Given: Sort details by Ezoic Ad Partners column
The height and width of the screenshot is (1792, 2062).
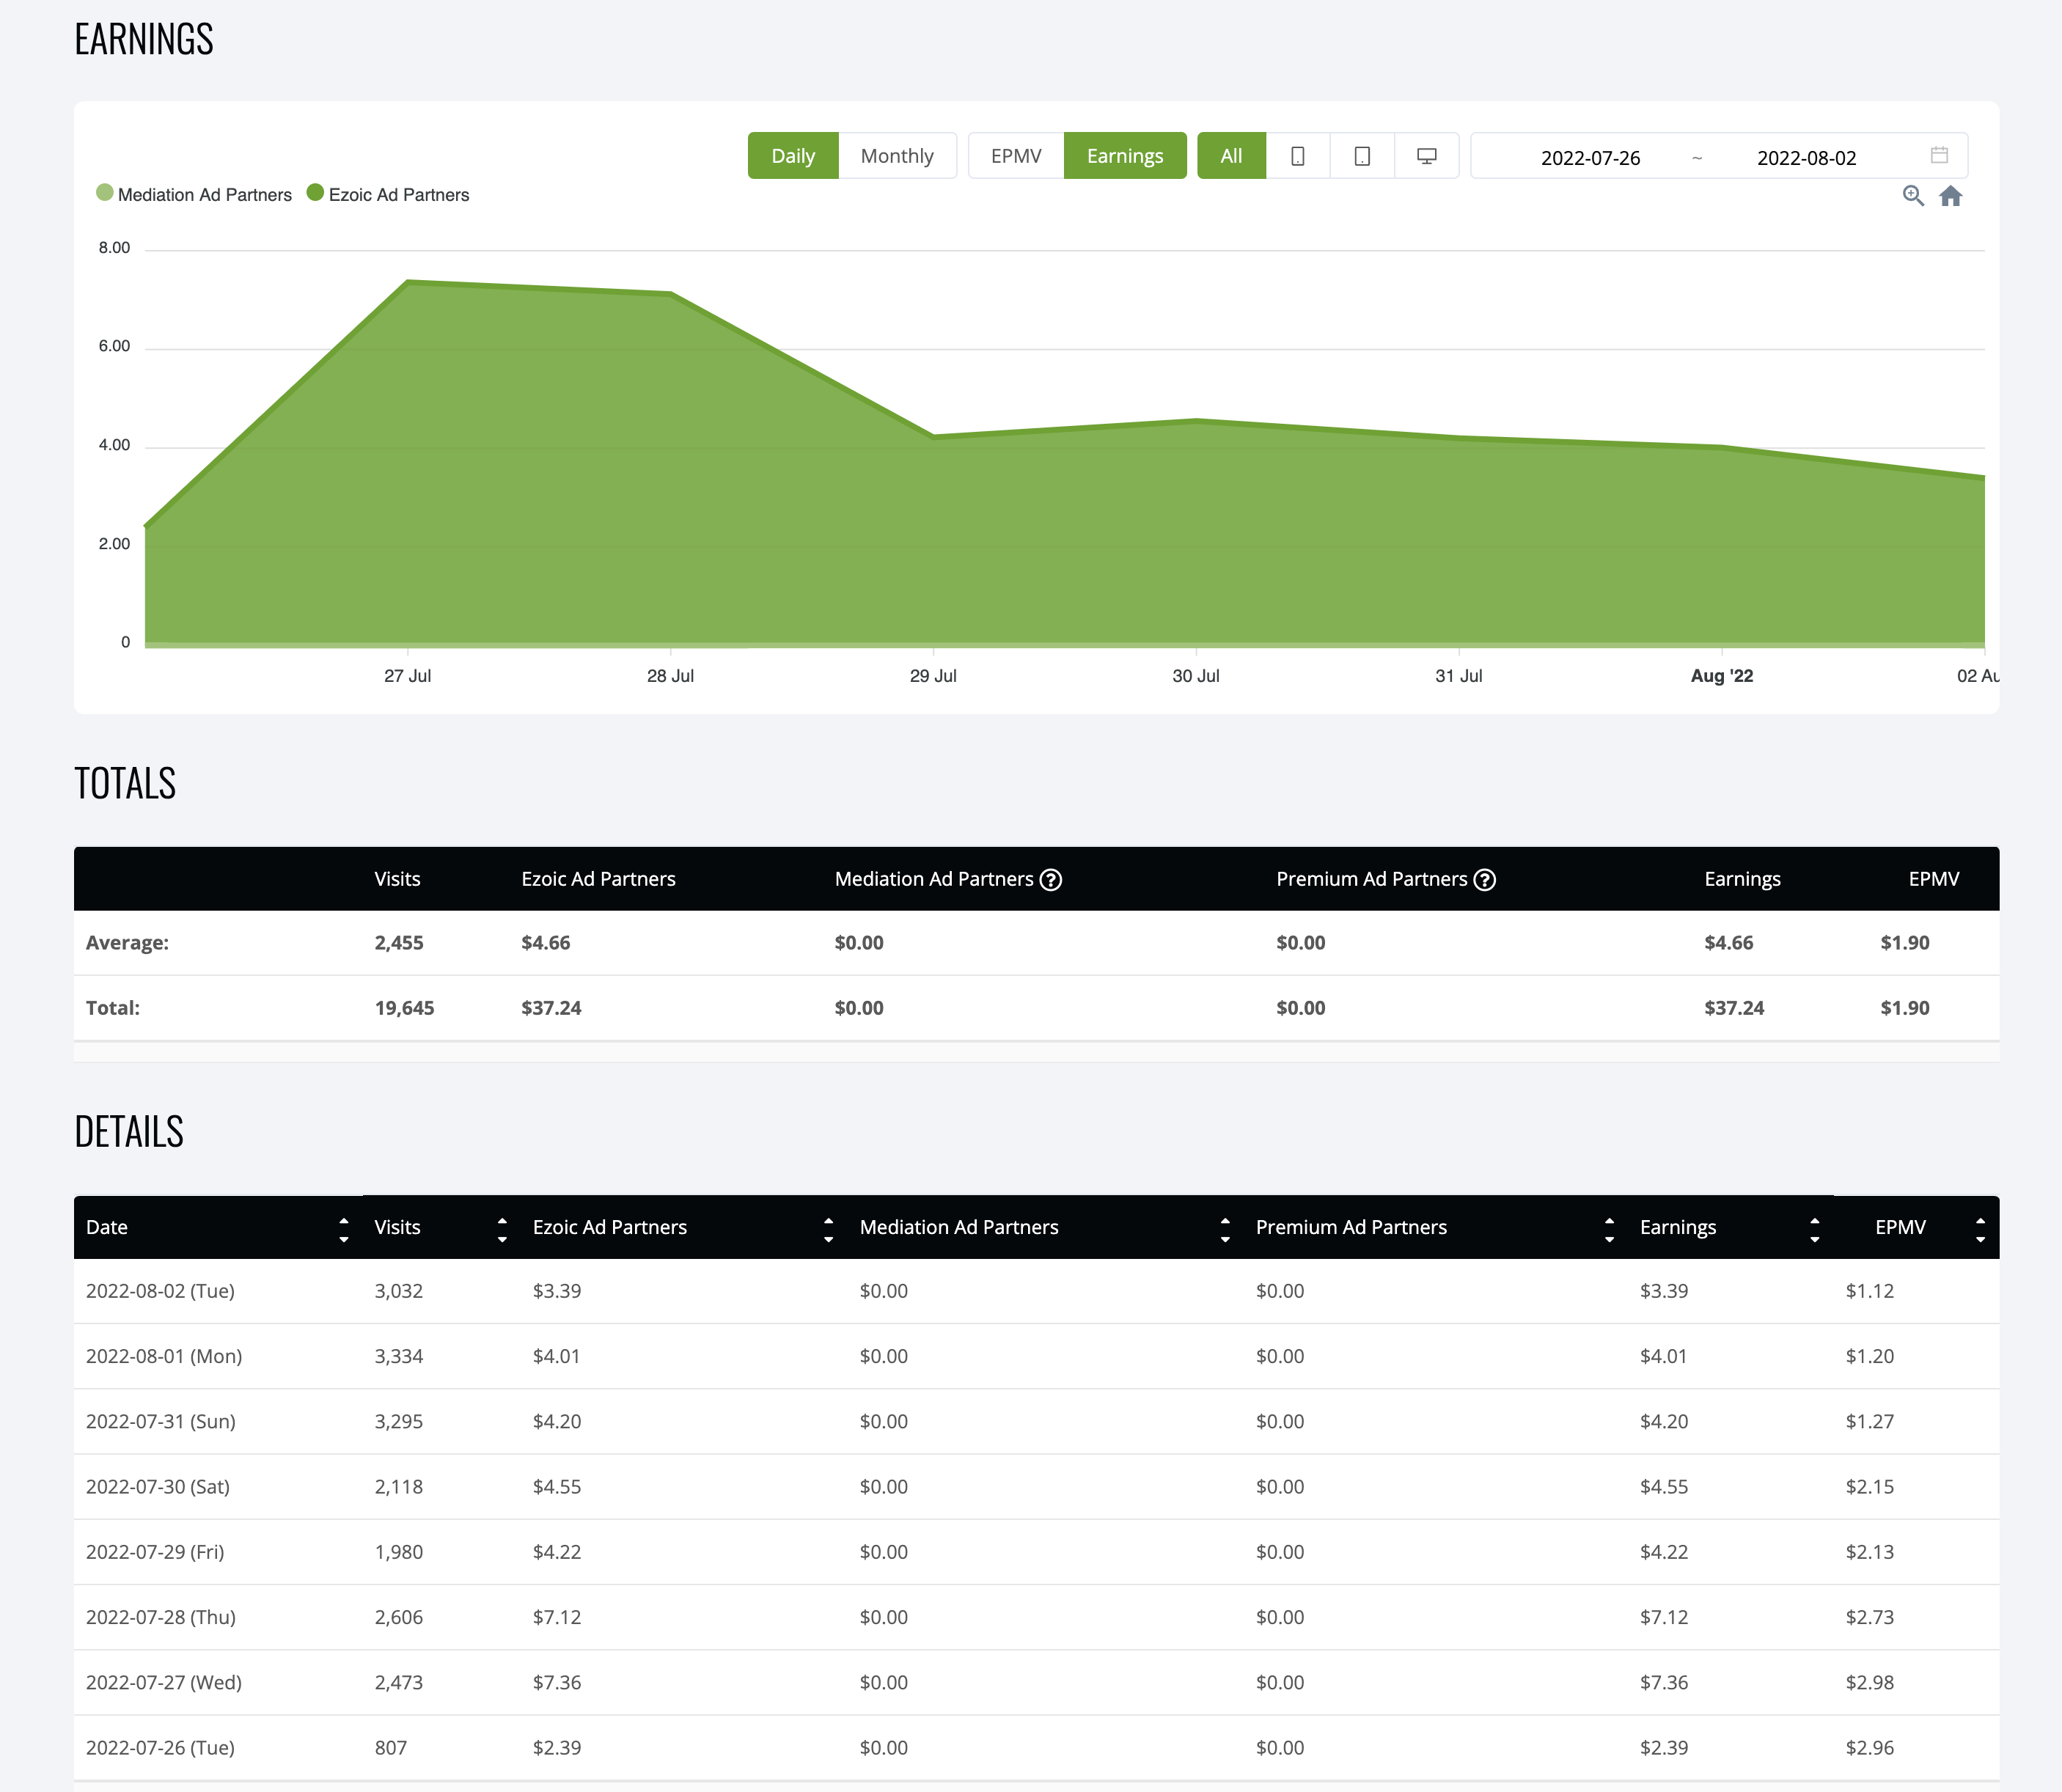Looking at the screenshot, I should [x=684, y=1228].
